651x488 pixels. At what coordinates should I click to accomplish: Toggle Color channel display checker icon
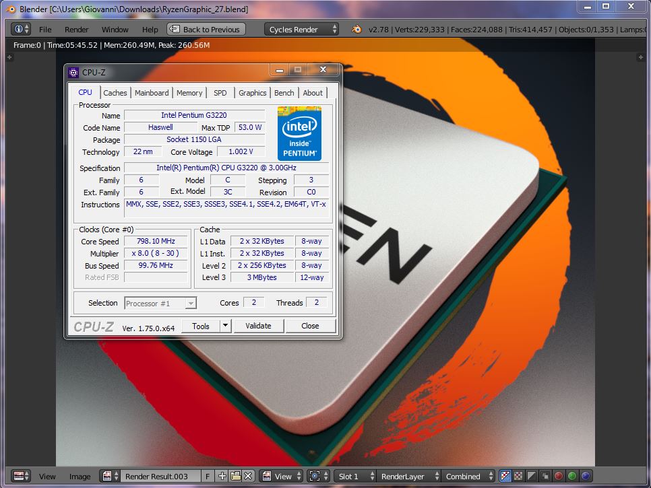point(518,476)
